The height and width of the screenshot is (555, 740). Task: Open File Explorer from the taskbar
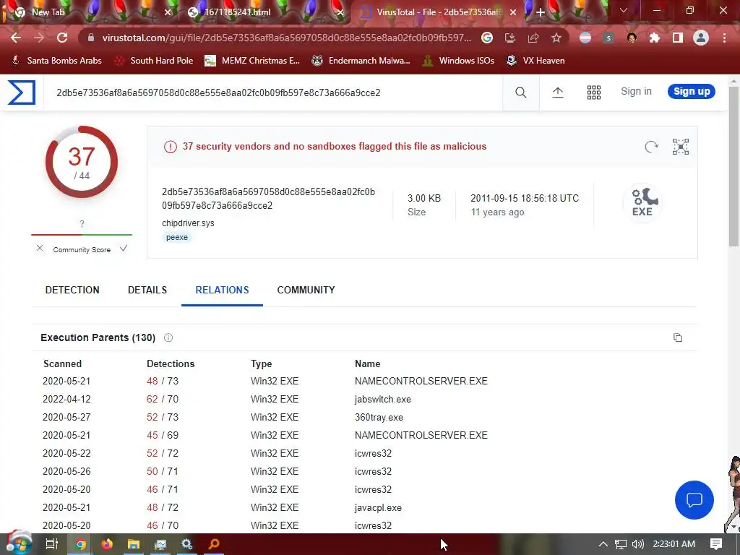134,544
